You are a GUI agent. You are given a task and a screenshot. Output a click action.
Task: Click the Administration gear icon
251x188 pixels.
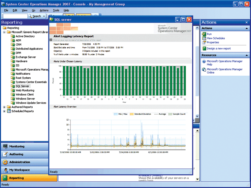click(x=5, y=162)
